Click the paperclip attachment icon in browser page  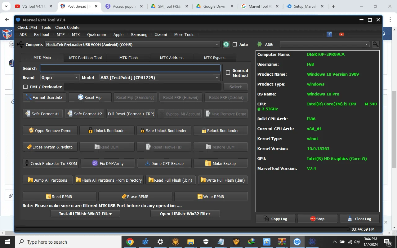coord(11,196)
